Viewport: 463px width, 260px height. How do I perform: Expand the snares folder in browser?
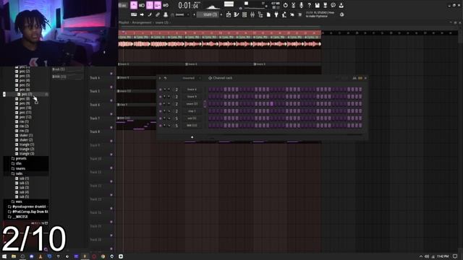pos(20,168)
